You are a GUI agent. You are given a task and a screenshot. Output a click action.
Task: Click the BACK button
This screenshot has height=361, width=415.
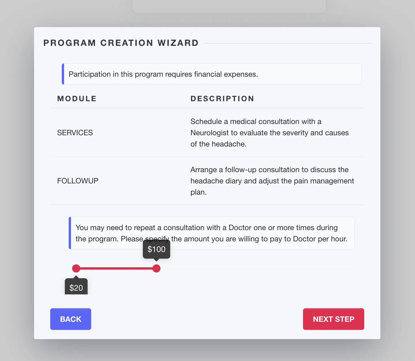[71, 319]
